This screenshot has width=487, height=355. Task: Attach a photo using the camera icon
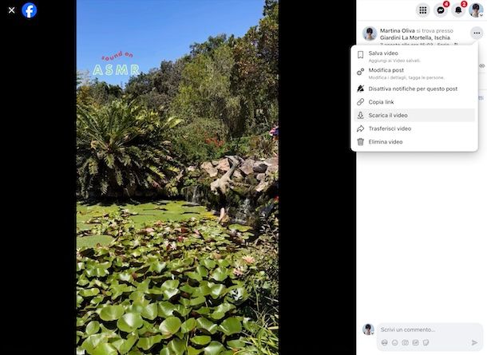406,342
